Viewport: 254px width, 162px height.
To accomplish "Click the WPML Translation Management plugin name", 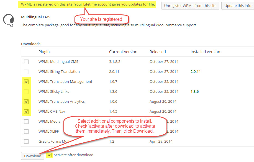I will pyautogui.click(x=65, y=82).
